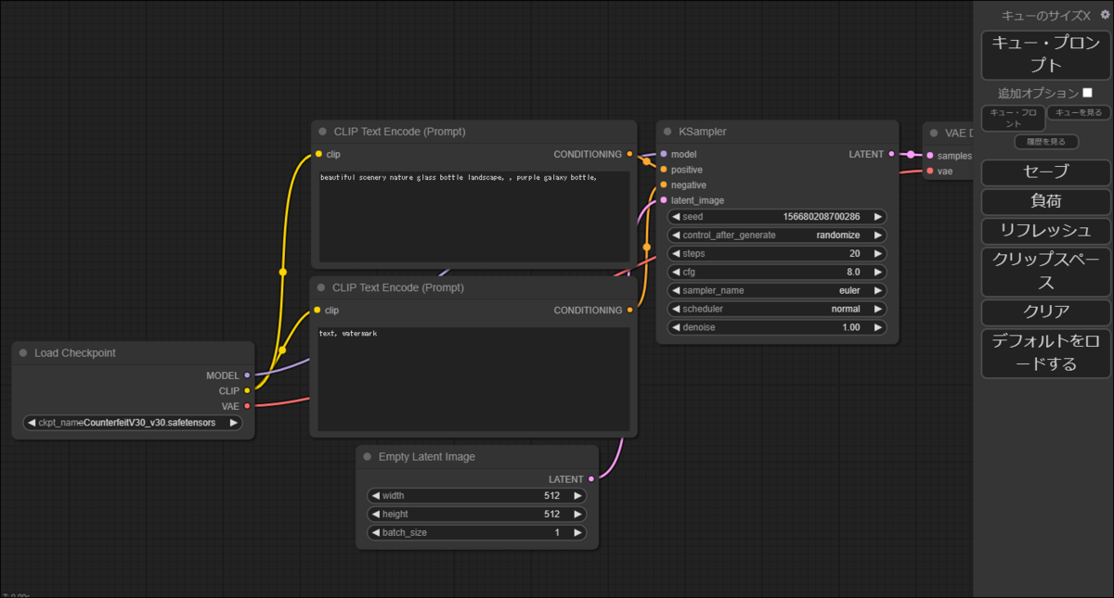1114x598 pixels.
Task: Click the cfg value 8.0
Action: coord(852,272)
